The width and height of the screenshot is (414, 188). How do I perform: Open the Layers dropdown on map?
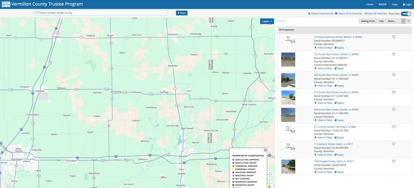267,21
